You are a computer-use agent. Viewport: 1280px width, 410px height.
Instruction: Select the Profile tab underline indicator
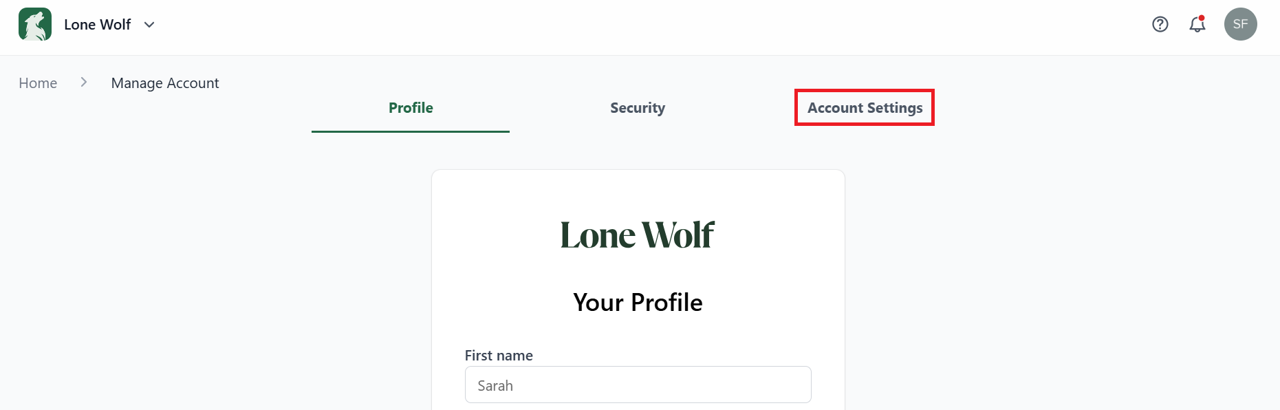click(411, 129)
